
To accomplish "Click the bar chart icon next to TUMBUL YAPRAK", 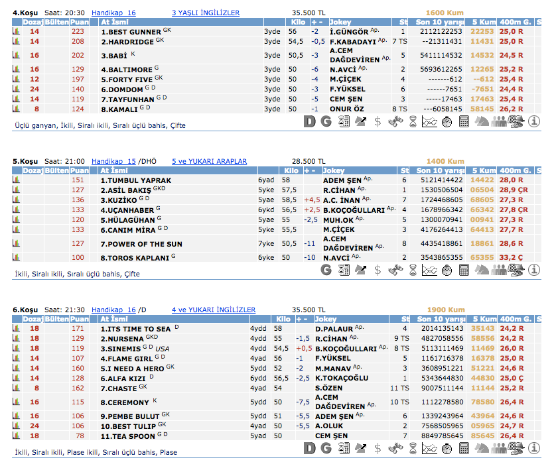I will click(x=17, y=180).
